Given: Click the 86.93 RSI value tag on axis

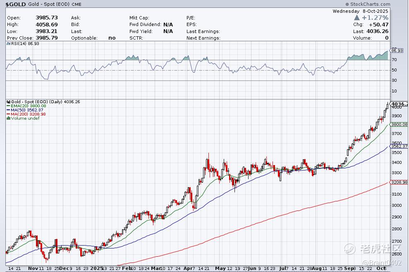Looking at the screenshot, I should tap(397, 50).
